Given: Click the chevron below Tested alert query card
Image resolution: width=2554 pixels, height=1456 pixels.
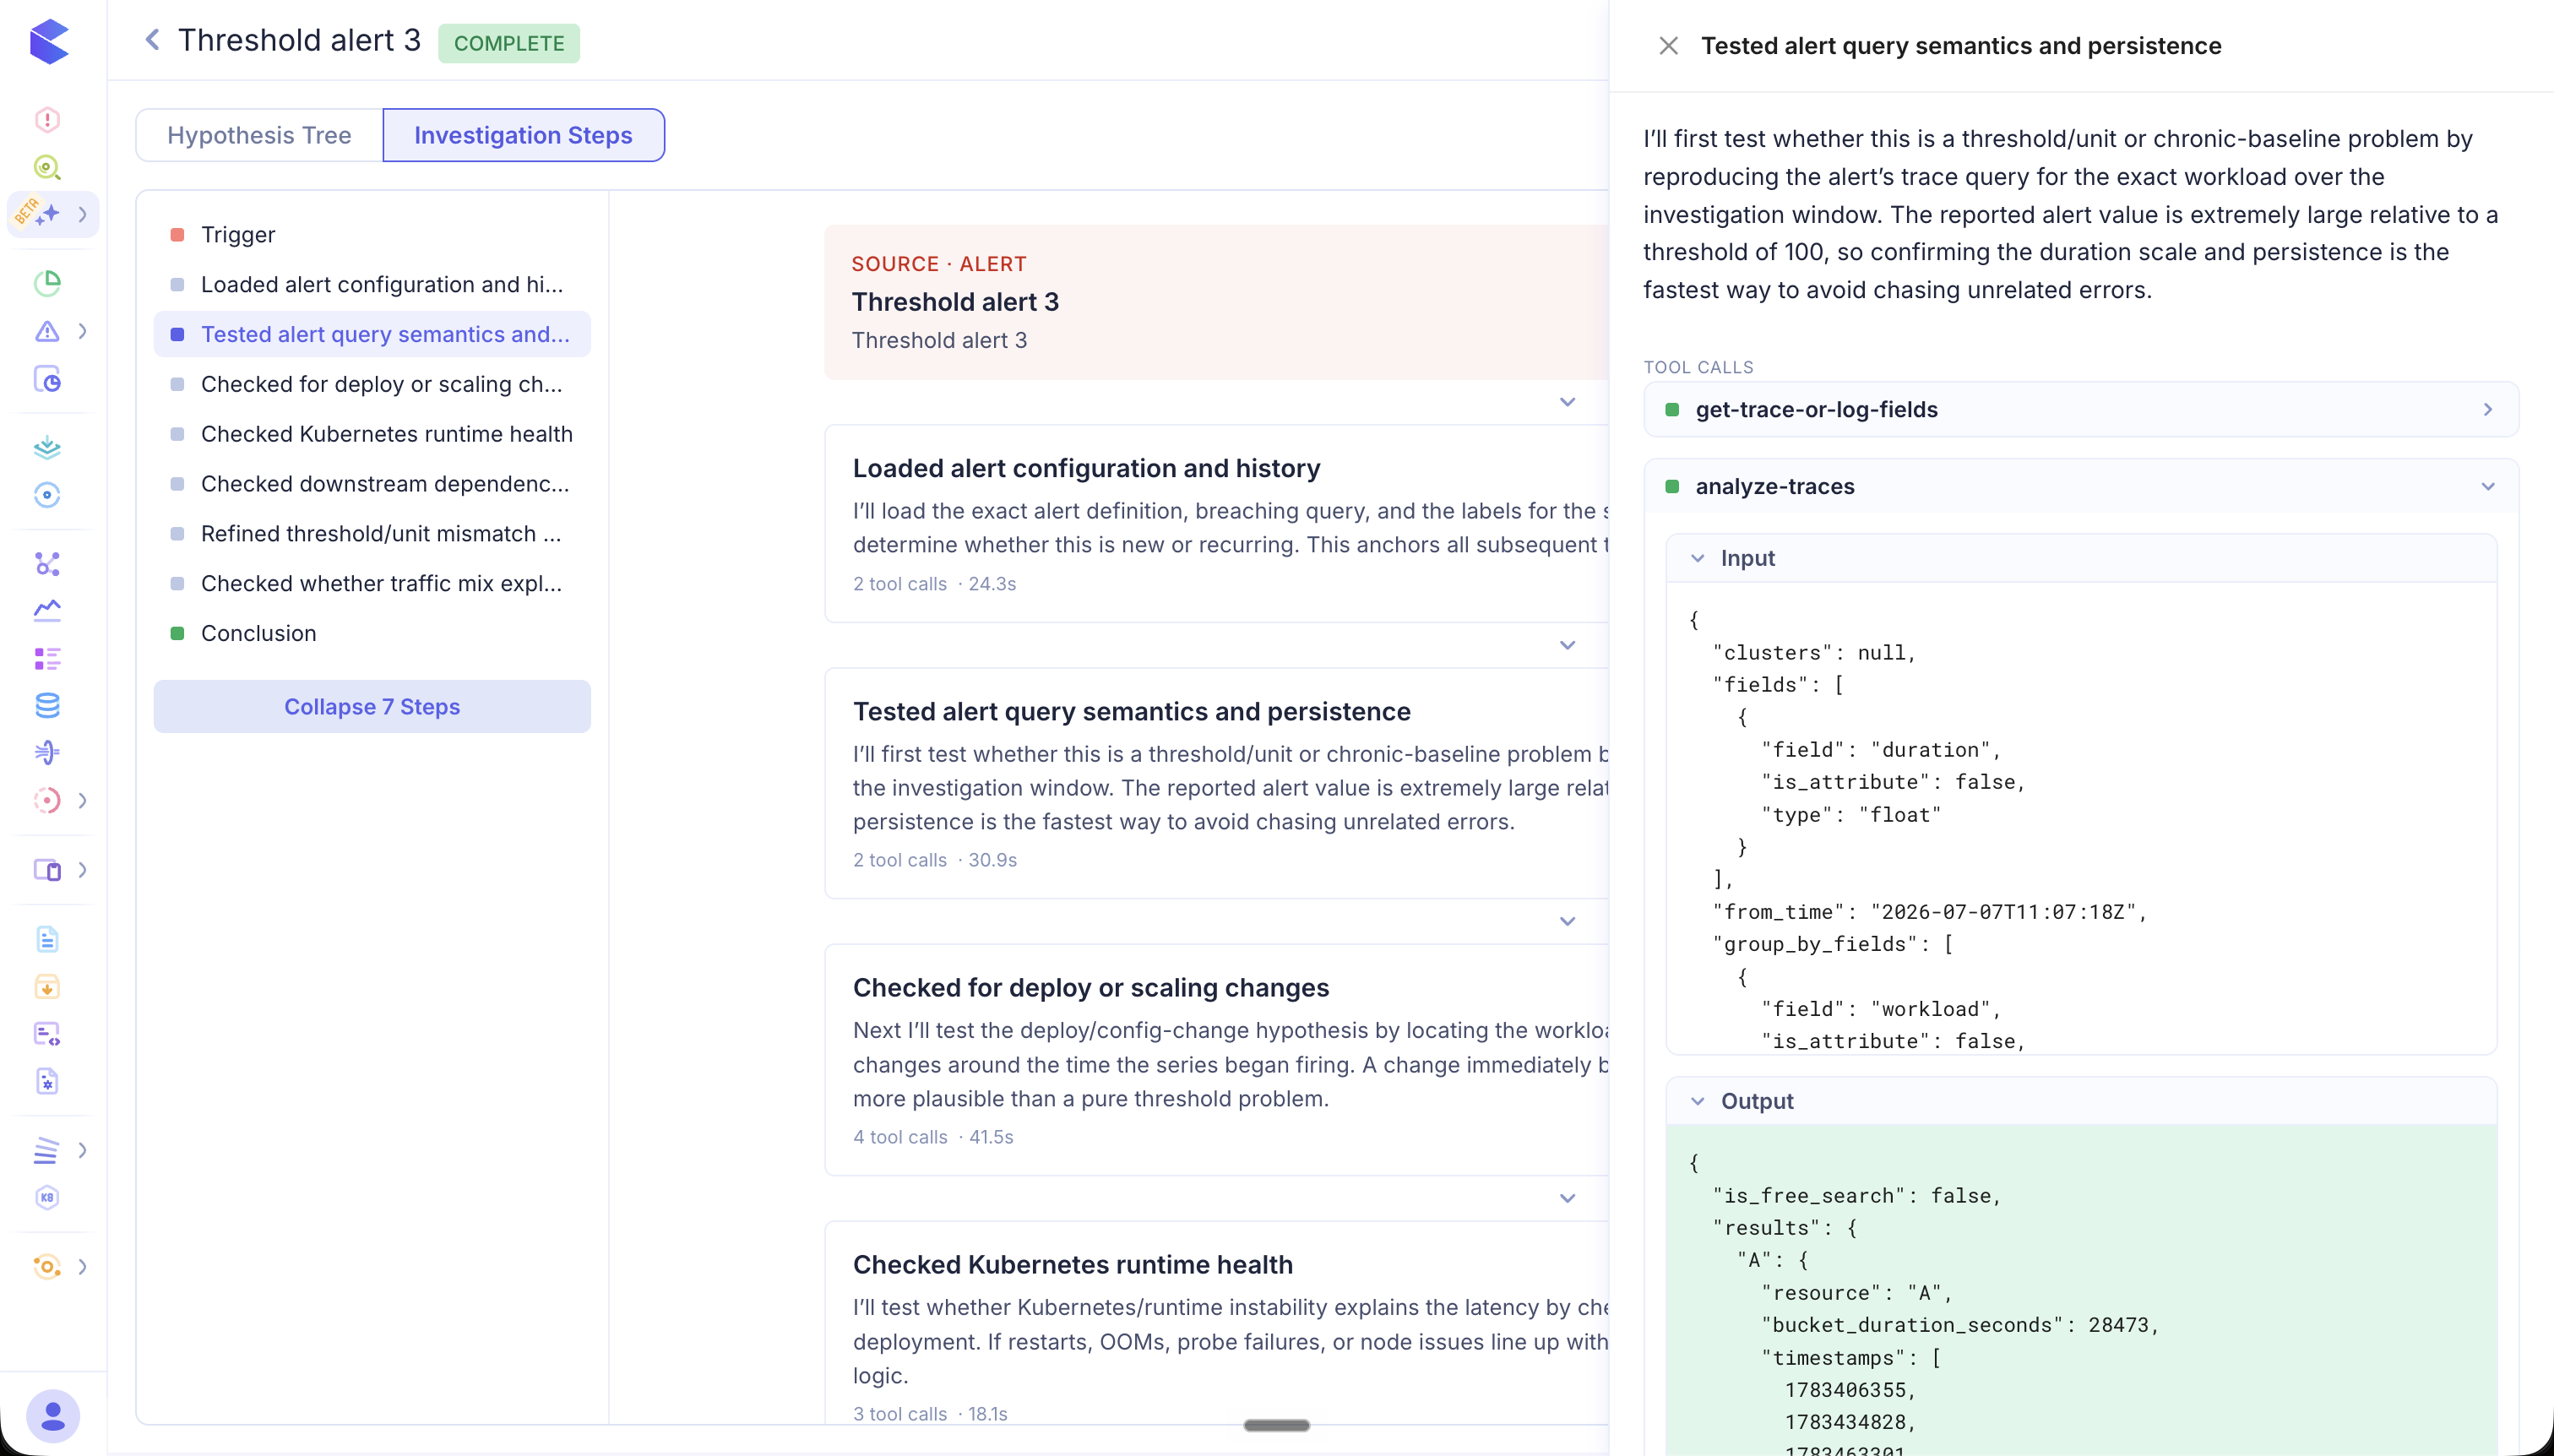Looking at the screenshot, I should [x=1567, y=921].
